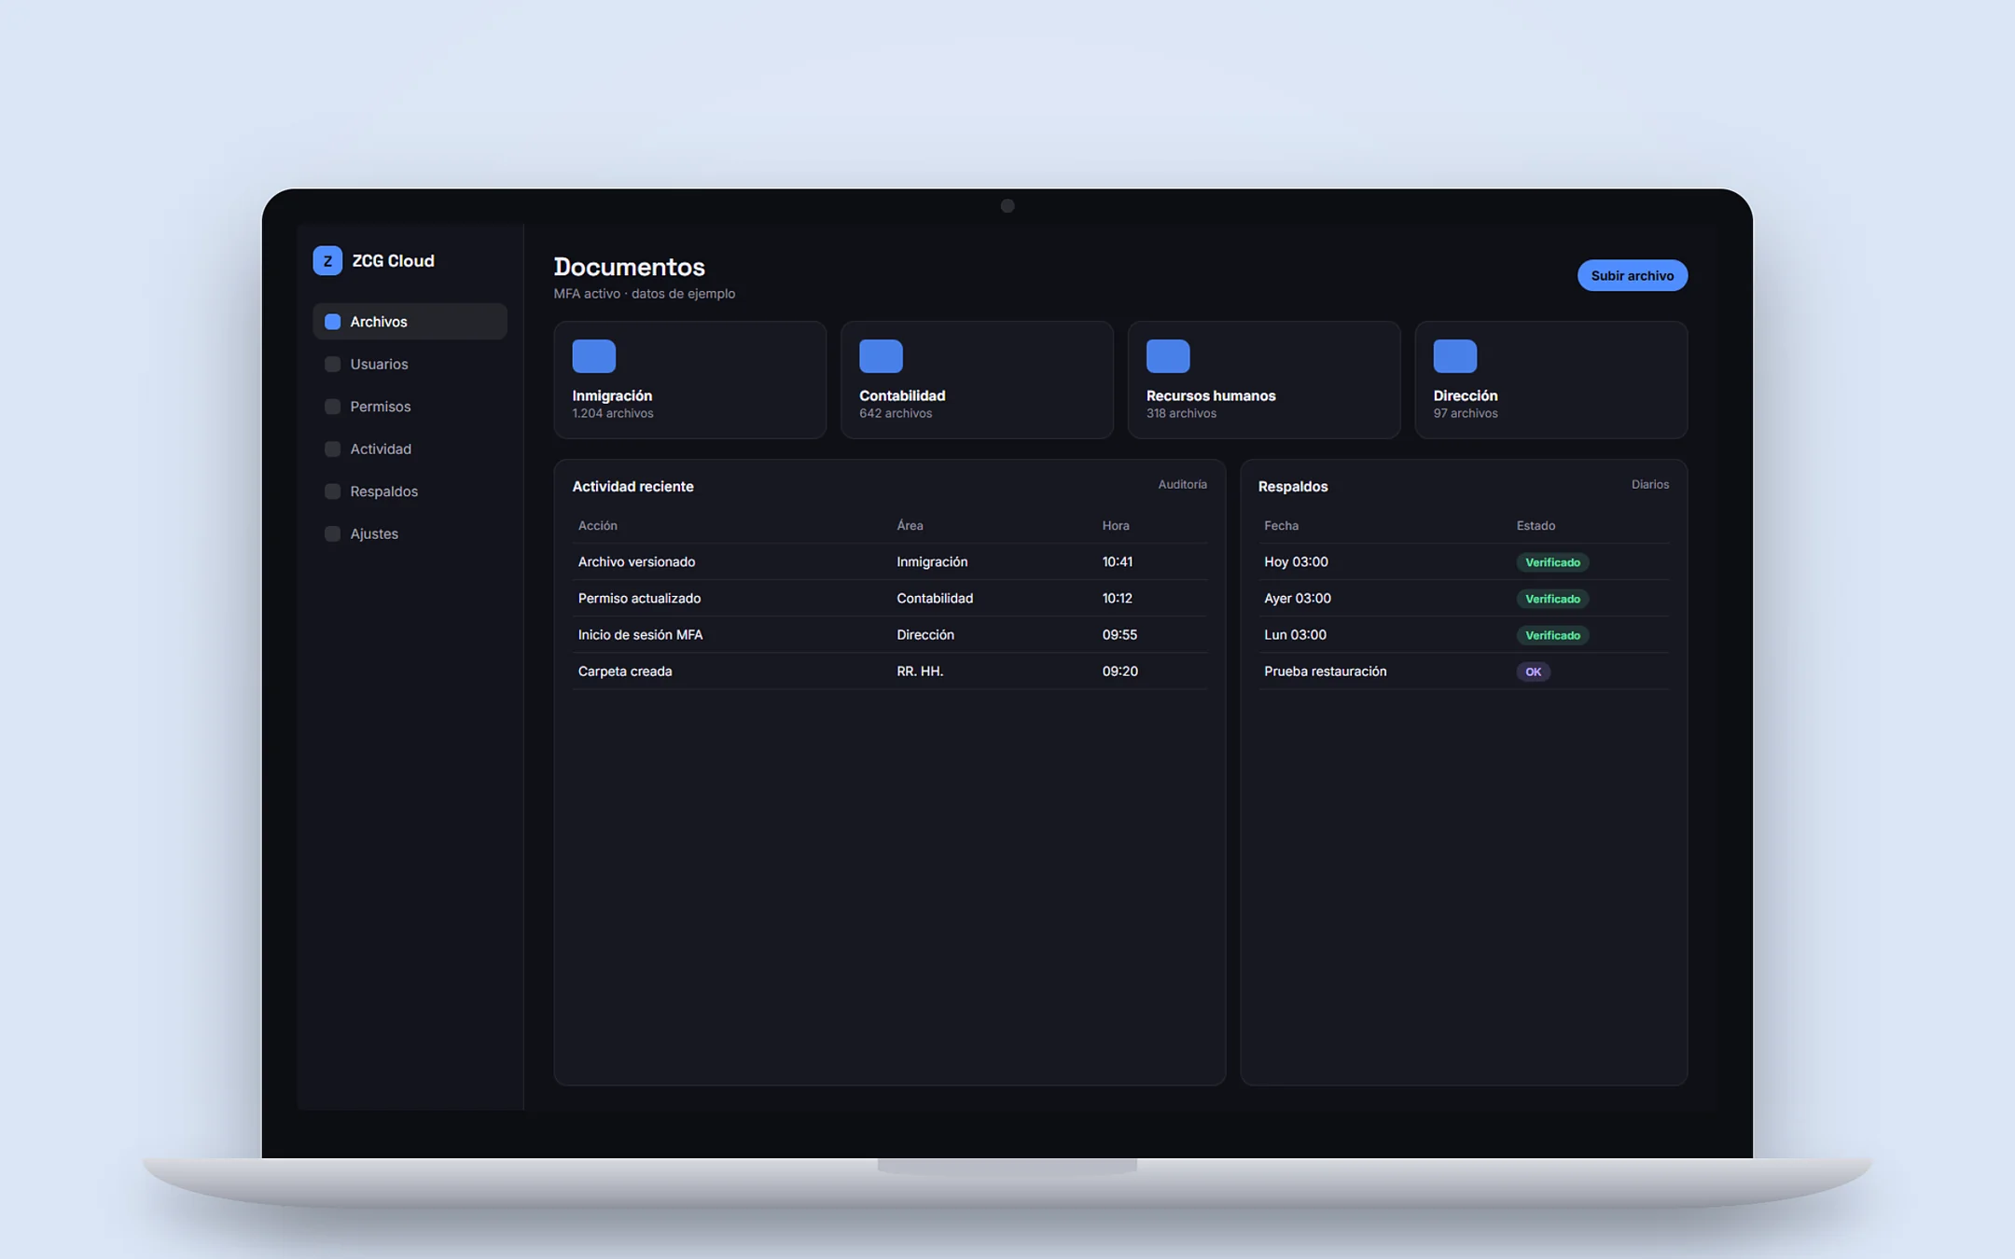
Task: Click the square icon beside Permisos
Action: (x=332, y=407)
